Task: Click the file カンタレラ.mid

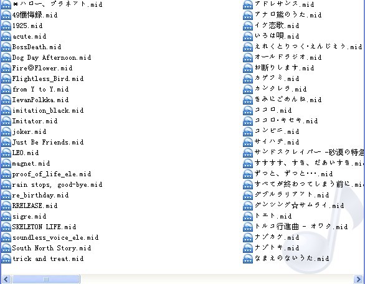Action: 280,89
